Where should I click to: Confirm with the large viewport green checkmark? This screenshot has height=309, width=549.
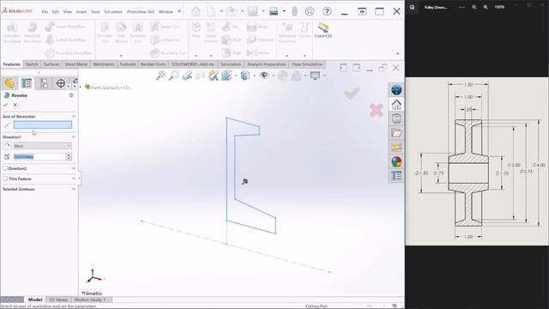coord(352,94)
